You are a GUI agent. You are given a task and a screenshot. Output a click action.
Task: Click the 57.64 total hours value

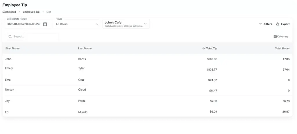coord(286,69)
